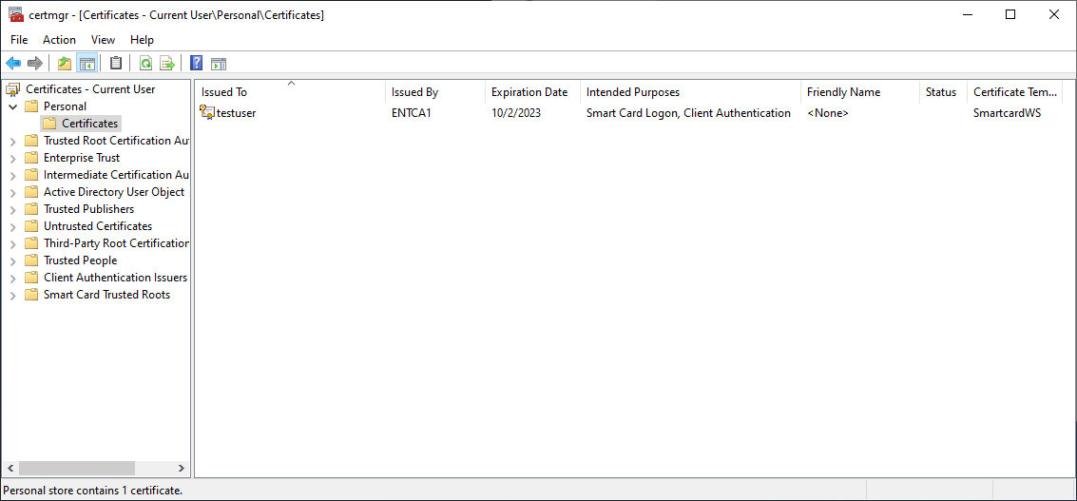This screenshot has width=1077, height=501.
Task: Select the testuser certificate icon
Action: tap(206, 113)
